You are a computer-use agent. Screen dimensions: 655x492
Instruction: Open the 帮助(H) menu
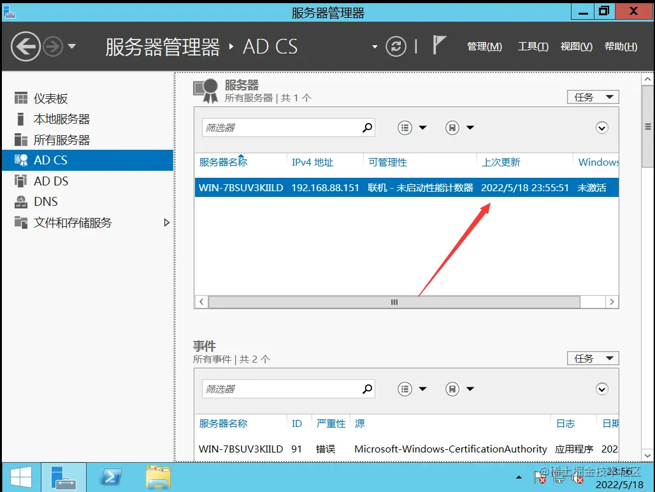(x=621, y=47)
